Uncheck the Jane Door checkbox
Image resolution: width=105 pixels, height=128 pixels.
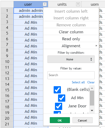59,106
